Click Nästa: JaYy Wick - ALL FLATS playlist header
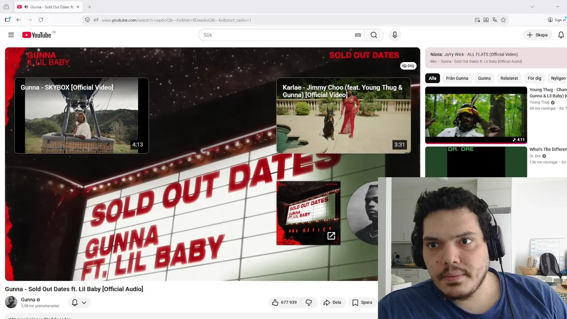This screenshot has width=567, height=319. pyautogui.click(x=474, y=54)
